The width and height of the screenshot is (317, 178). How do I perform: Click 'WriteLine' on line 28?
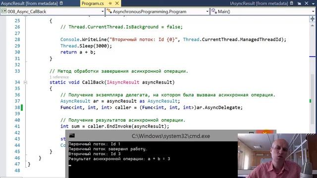point(95,40)
